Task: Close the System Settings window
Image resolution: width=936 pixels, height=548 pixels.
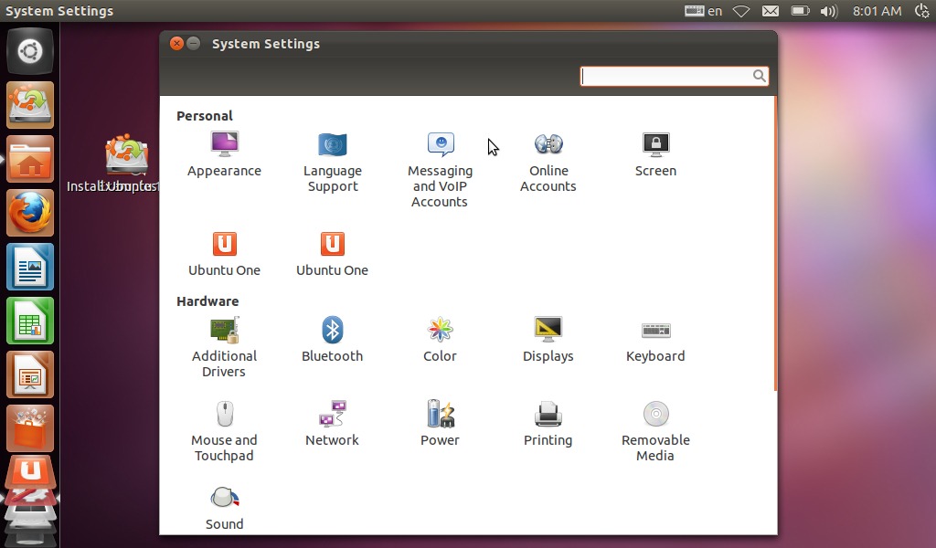Action: [x=176, y=44]
